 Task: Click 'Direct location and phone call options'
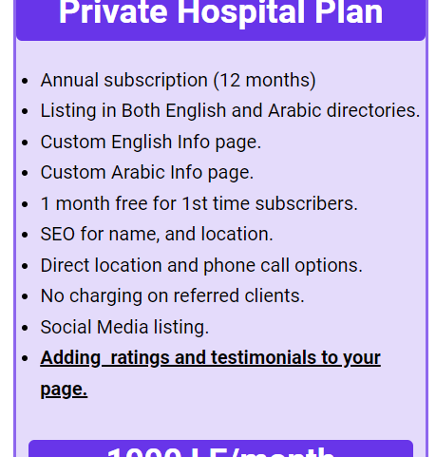[201, 265]
